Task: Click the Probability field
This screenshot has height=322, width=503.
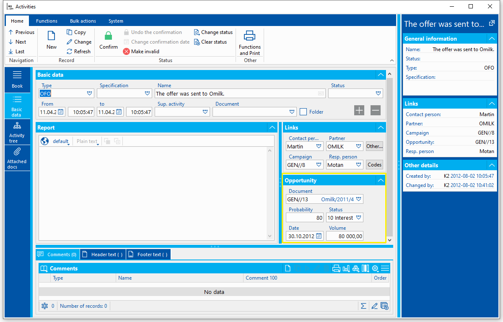Action: pyautogui.click(x=305, y=218)
